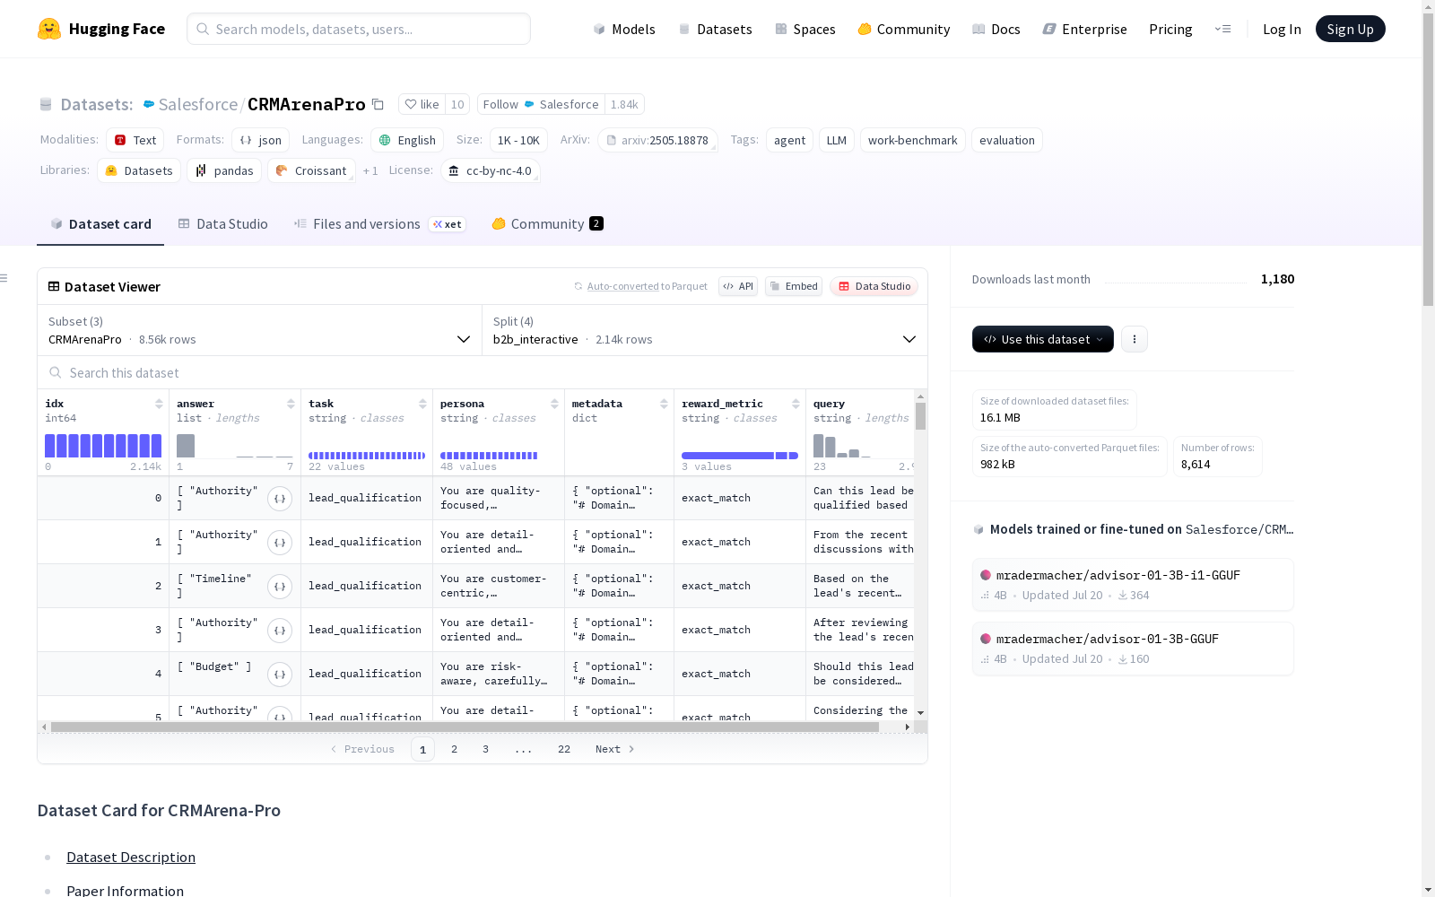Filter by the cc-by-nc-4.0 license tag
This screenshot has height=897, width=1435.
coord(491,170)
